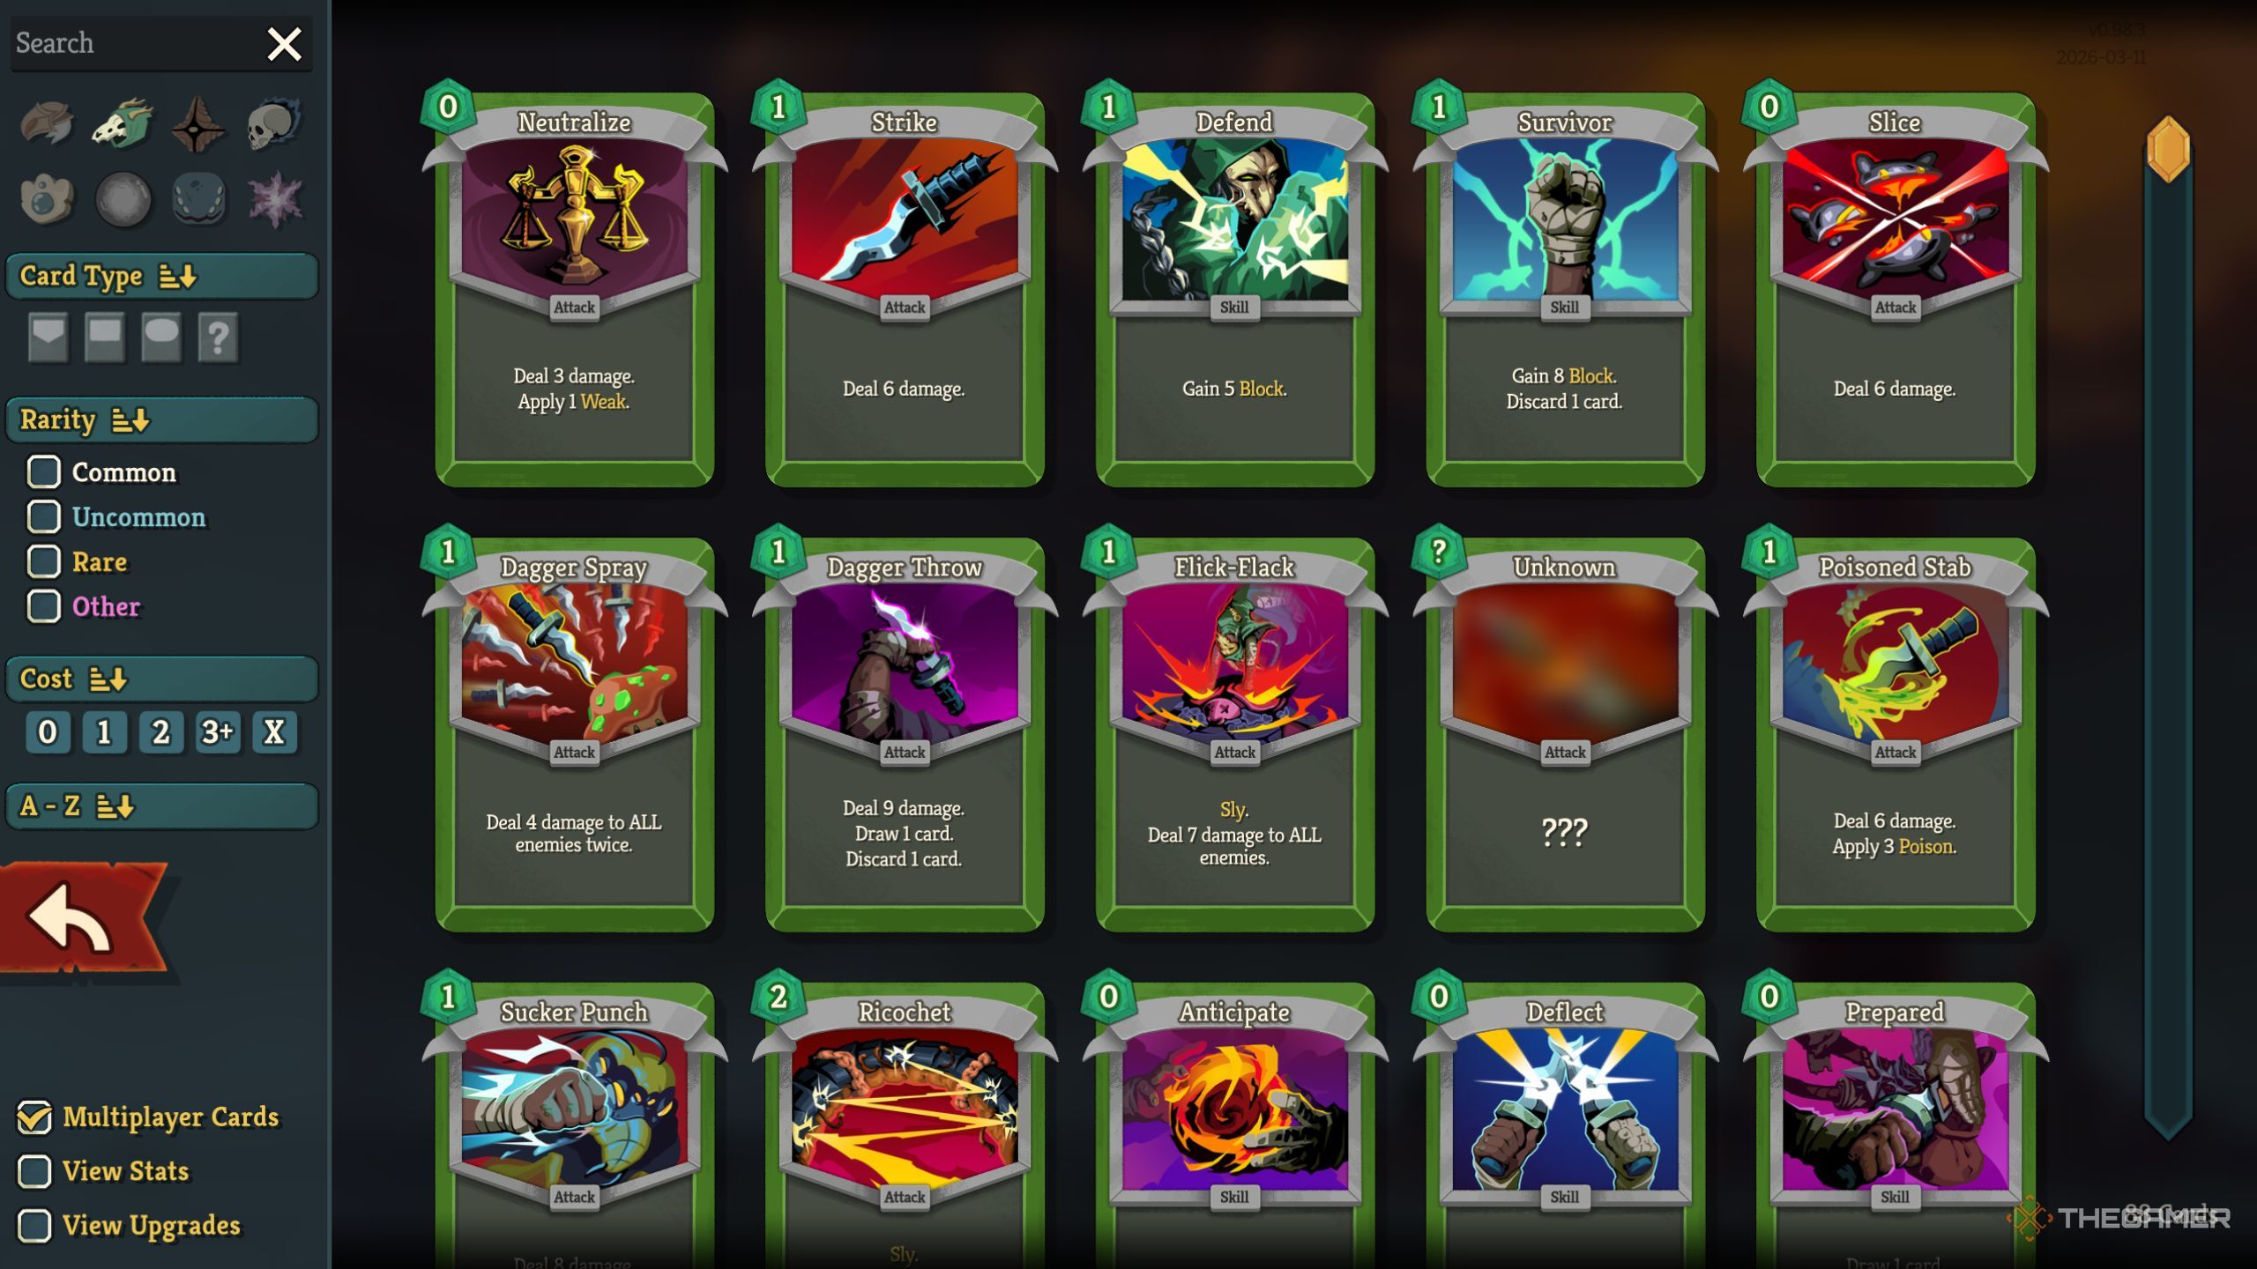Check the Rare rarity filter

pyautogui.click(x=44, y=561)
